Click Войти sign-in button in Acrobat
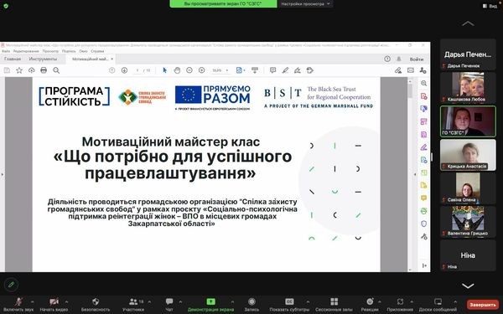This screenshot has height=314, width=503. pyautogui.click(x=417, y=59)
